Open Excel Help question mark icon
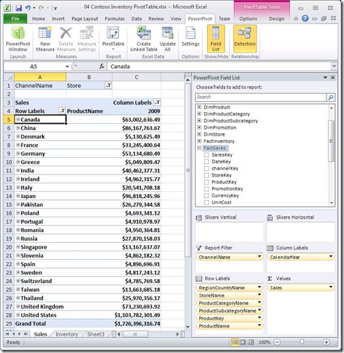Screen dimensions: 344x353 (305, 19)
